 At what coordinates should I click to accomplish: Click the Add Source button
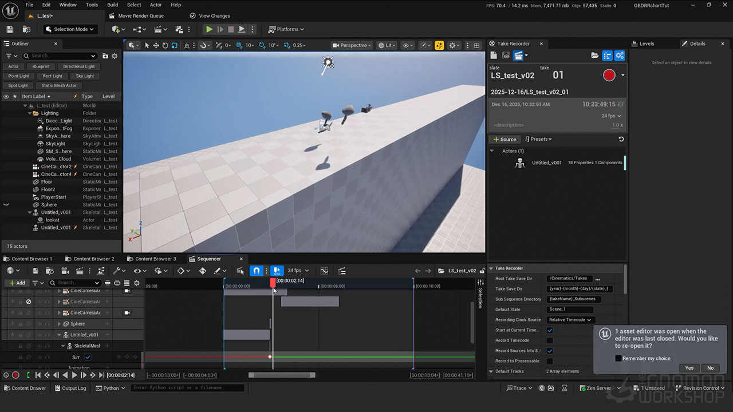pos(505,139)
